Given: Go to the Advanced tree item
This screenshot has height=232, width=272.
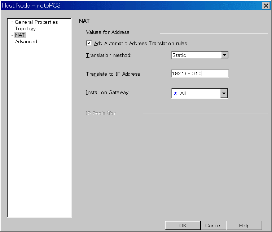Looking at the screenshot, I should pyautogui.click(x=26, y=41).
